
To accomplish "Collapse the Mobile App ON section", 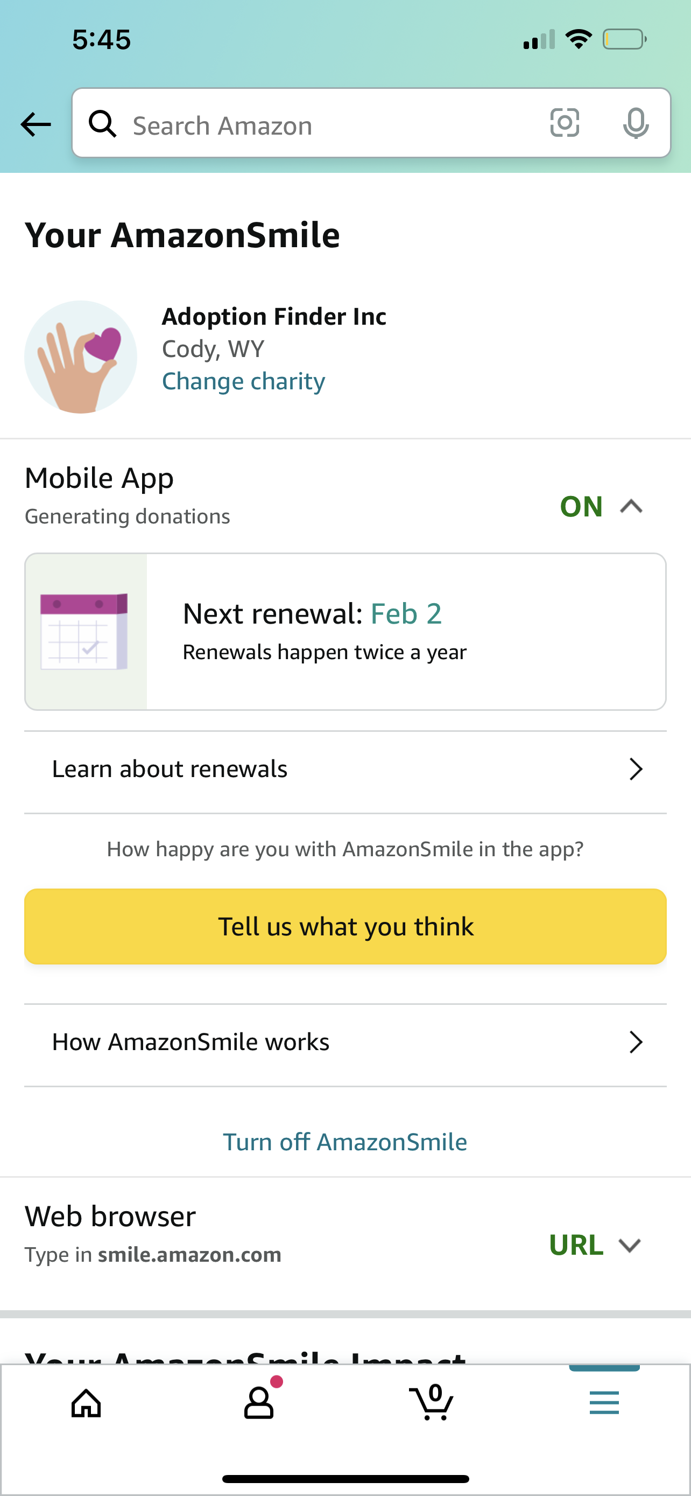I will 602,506.
